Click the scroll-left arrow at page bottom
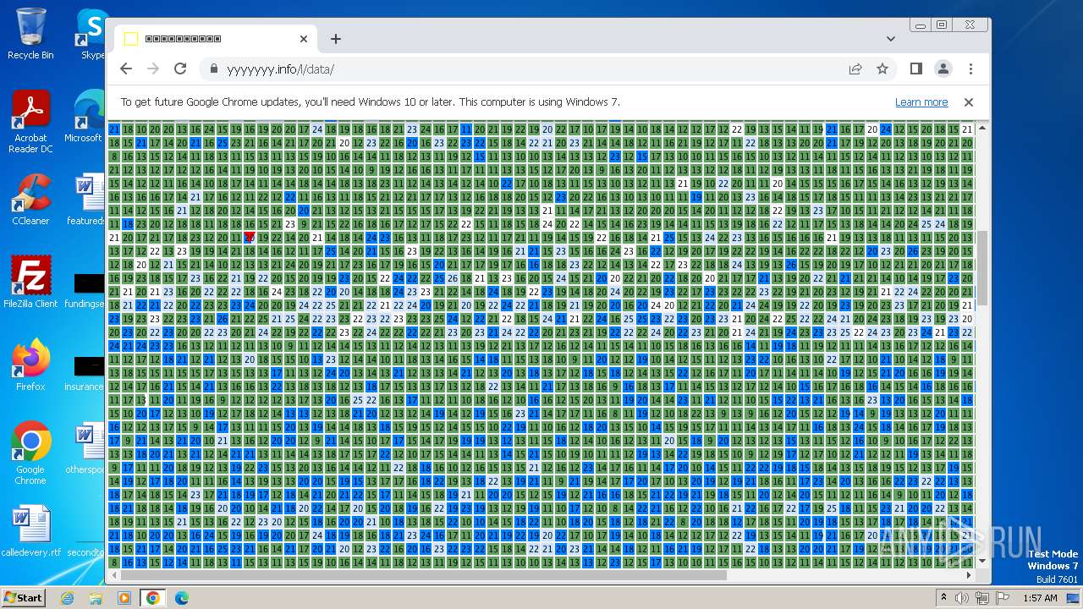1083x609 pixels. click(114, 575)
